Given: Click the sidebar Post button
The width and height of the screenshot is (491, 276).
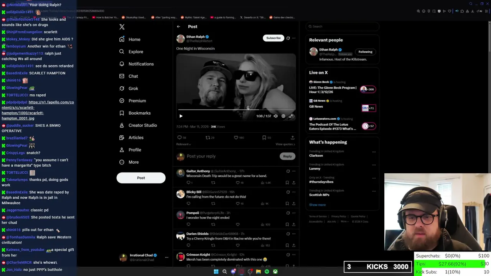Looking at the screenshot, I should click(x=141, y=178).
